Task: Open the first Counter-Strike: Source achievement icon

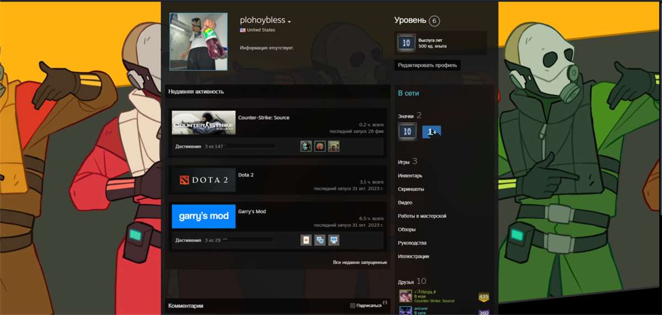Action: [306, 146]
